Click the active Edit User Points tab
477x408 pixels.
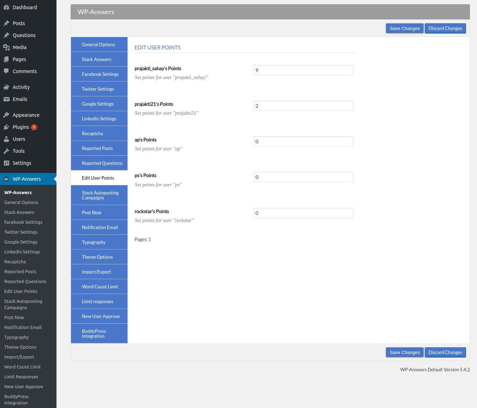coord(99,178)
